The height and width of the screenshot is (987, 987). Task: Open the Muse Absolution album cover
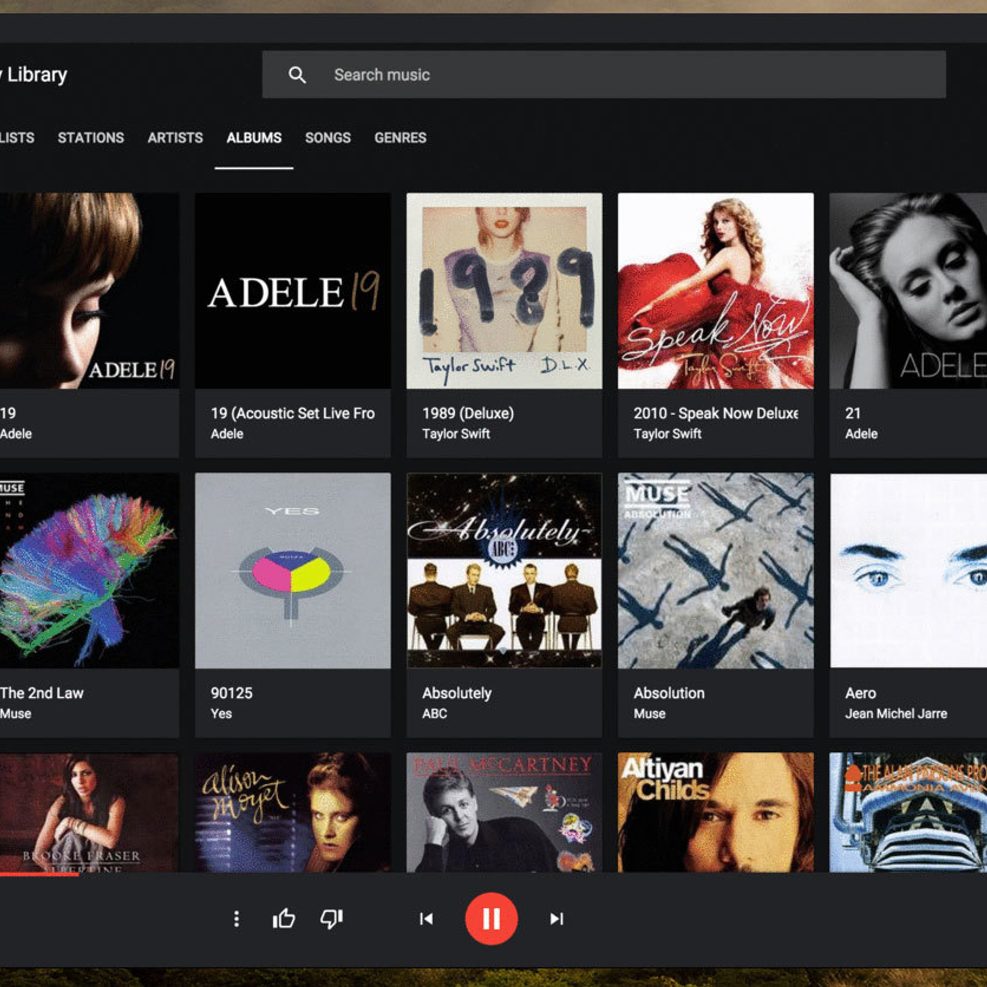pos(716,571)
